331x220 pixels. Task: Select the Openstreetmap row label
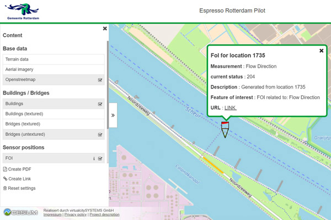(20, 80)
